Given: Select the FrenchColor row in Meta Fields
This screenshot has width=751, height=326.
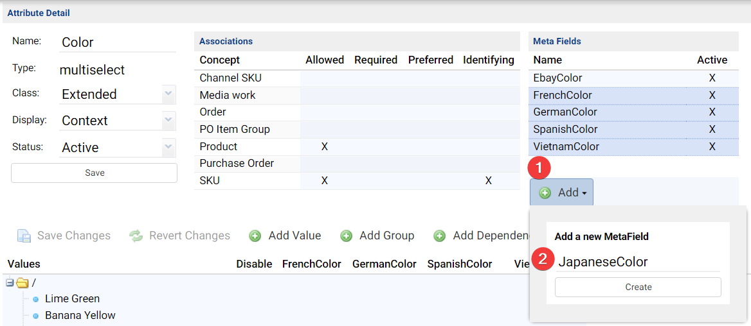Looking at the screenshot, I should [563, 95].
